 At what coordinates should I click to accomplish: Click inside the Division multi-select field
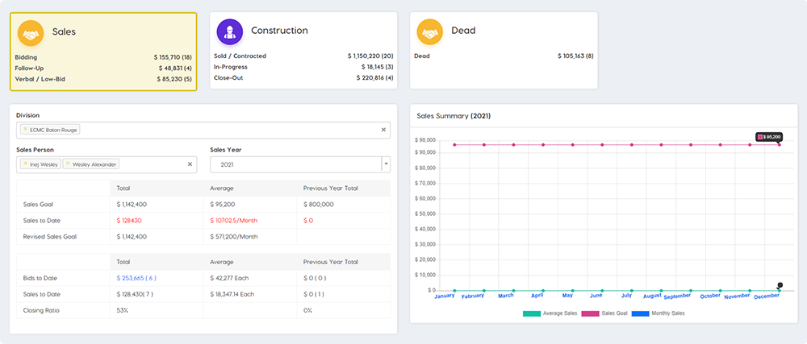pyautogui.click(x=203, y=130)
